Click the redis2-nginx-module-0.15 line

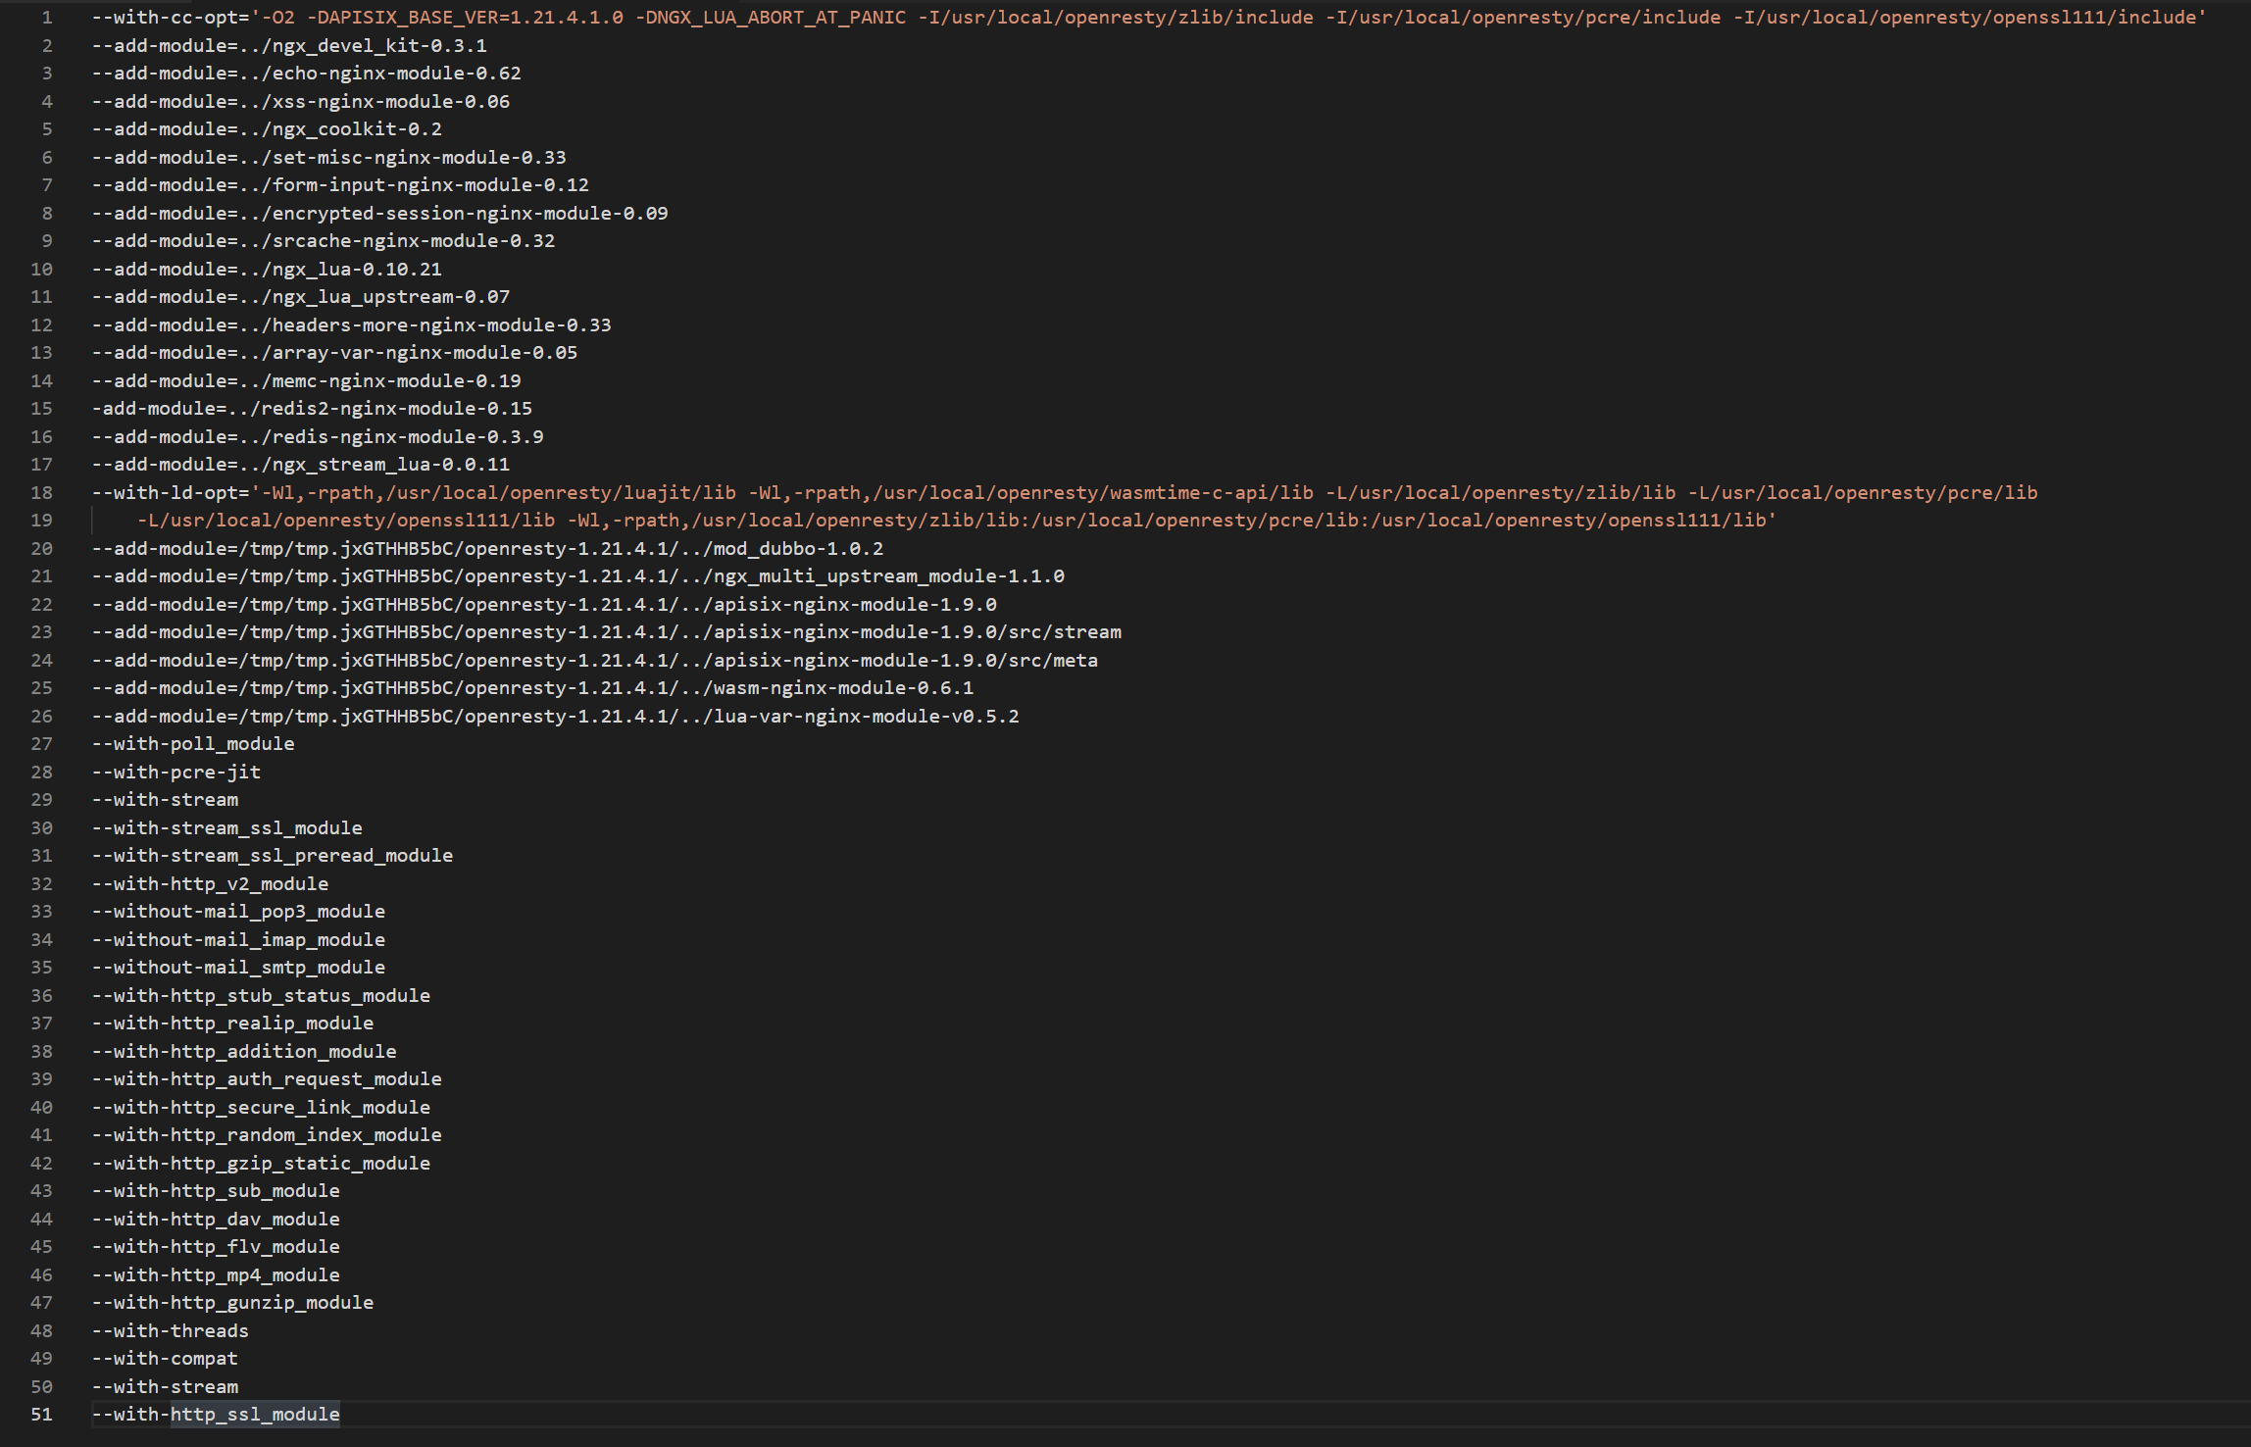tap(312, 409)
